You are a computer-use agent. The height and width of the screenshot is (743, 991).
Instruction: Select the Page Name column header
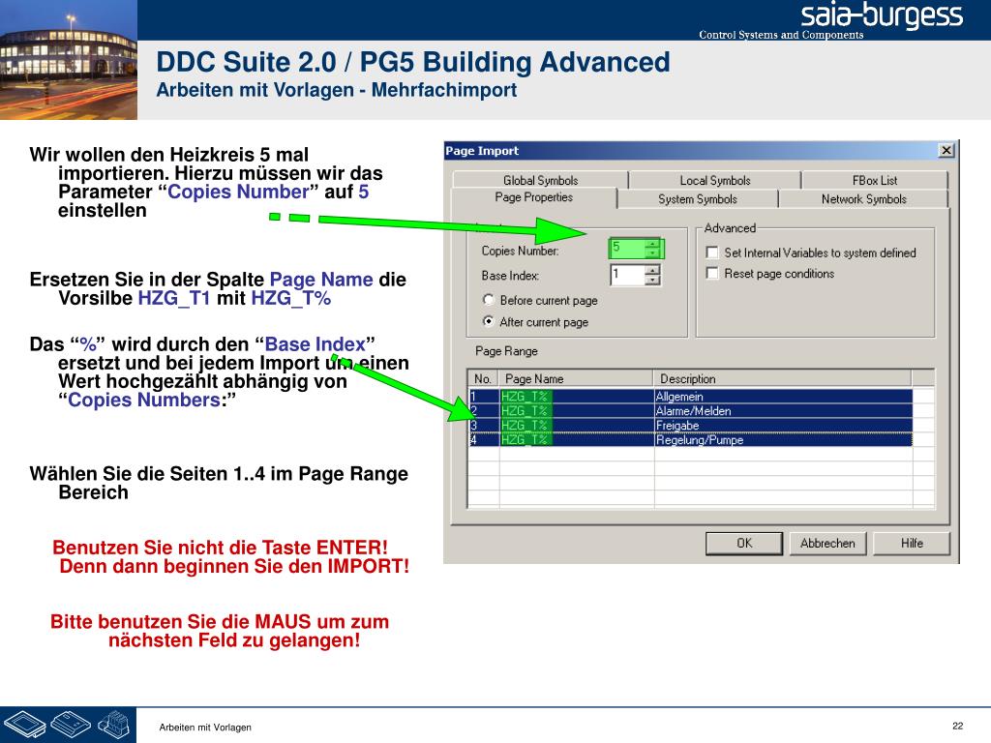tap(576, 378)
